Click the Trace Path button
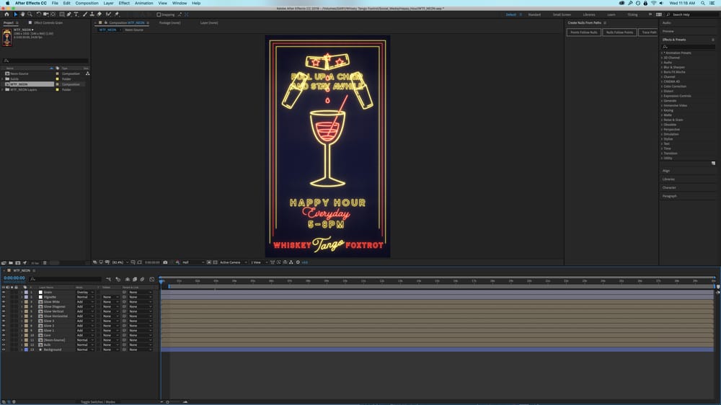The image size is (721, 405). (649, 32)
